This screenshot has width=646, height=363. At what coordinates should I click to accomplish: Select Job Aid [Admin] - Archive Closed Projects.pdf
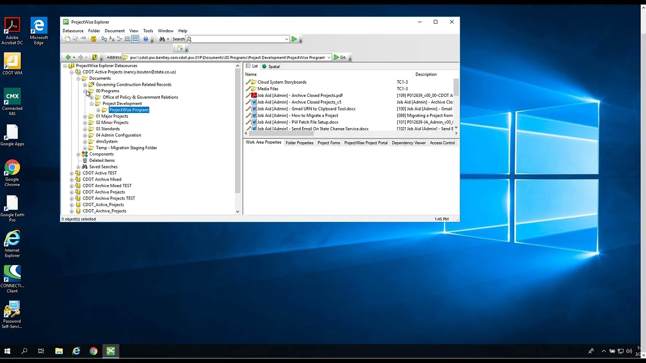[300, 95]
